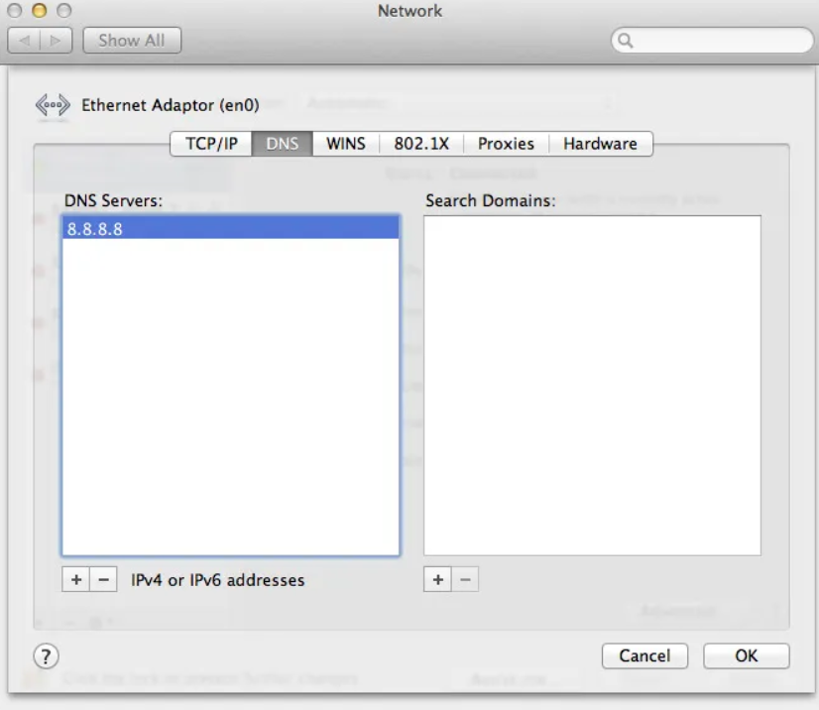This screenshot has width=819, height=710.
Task: Click the Ethernet Adaptor (en0) label
Action: point(171,105)
